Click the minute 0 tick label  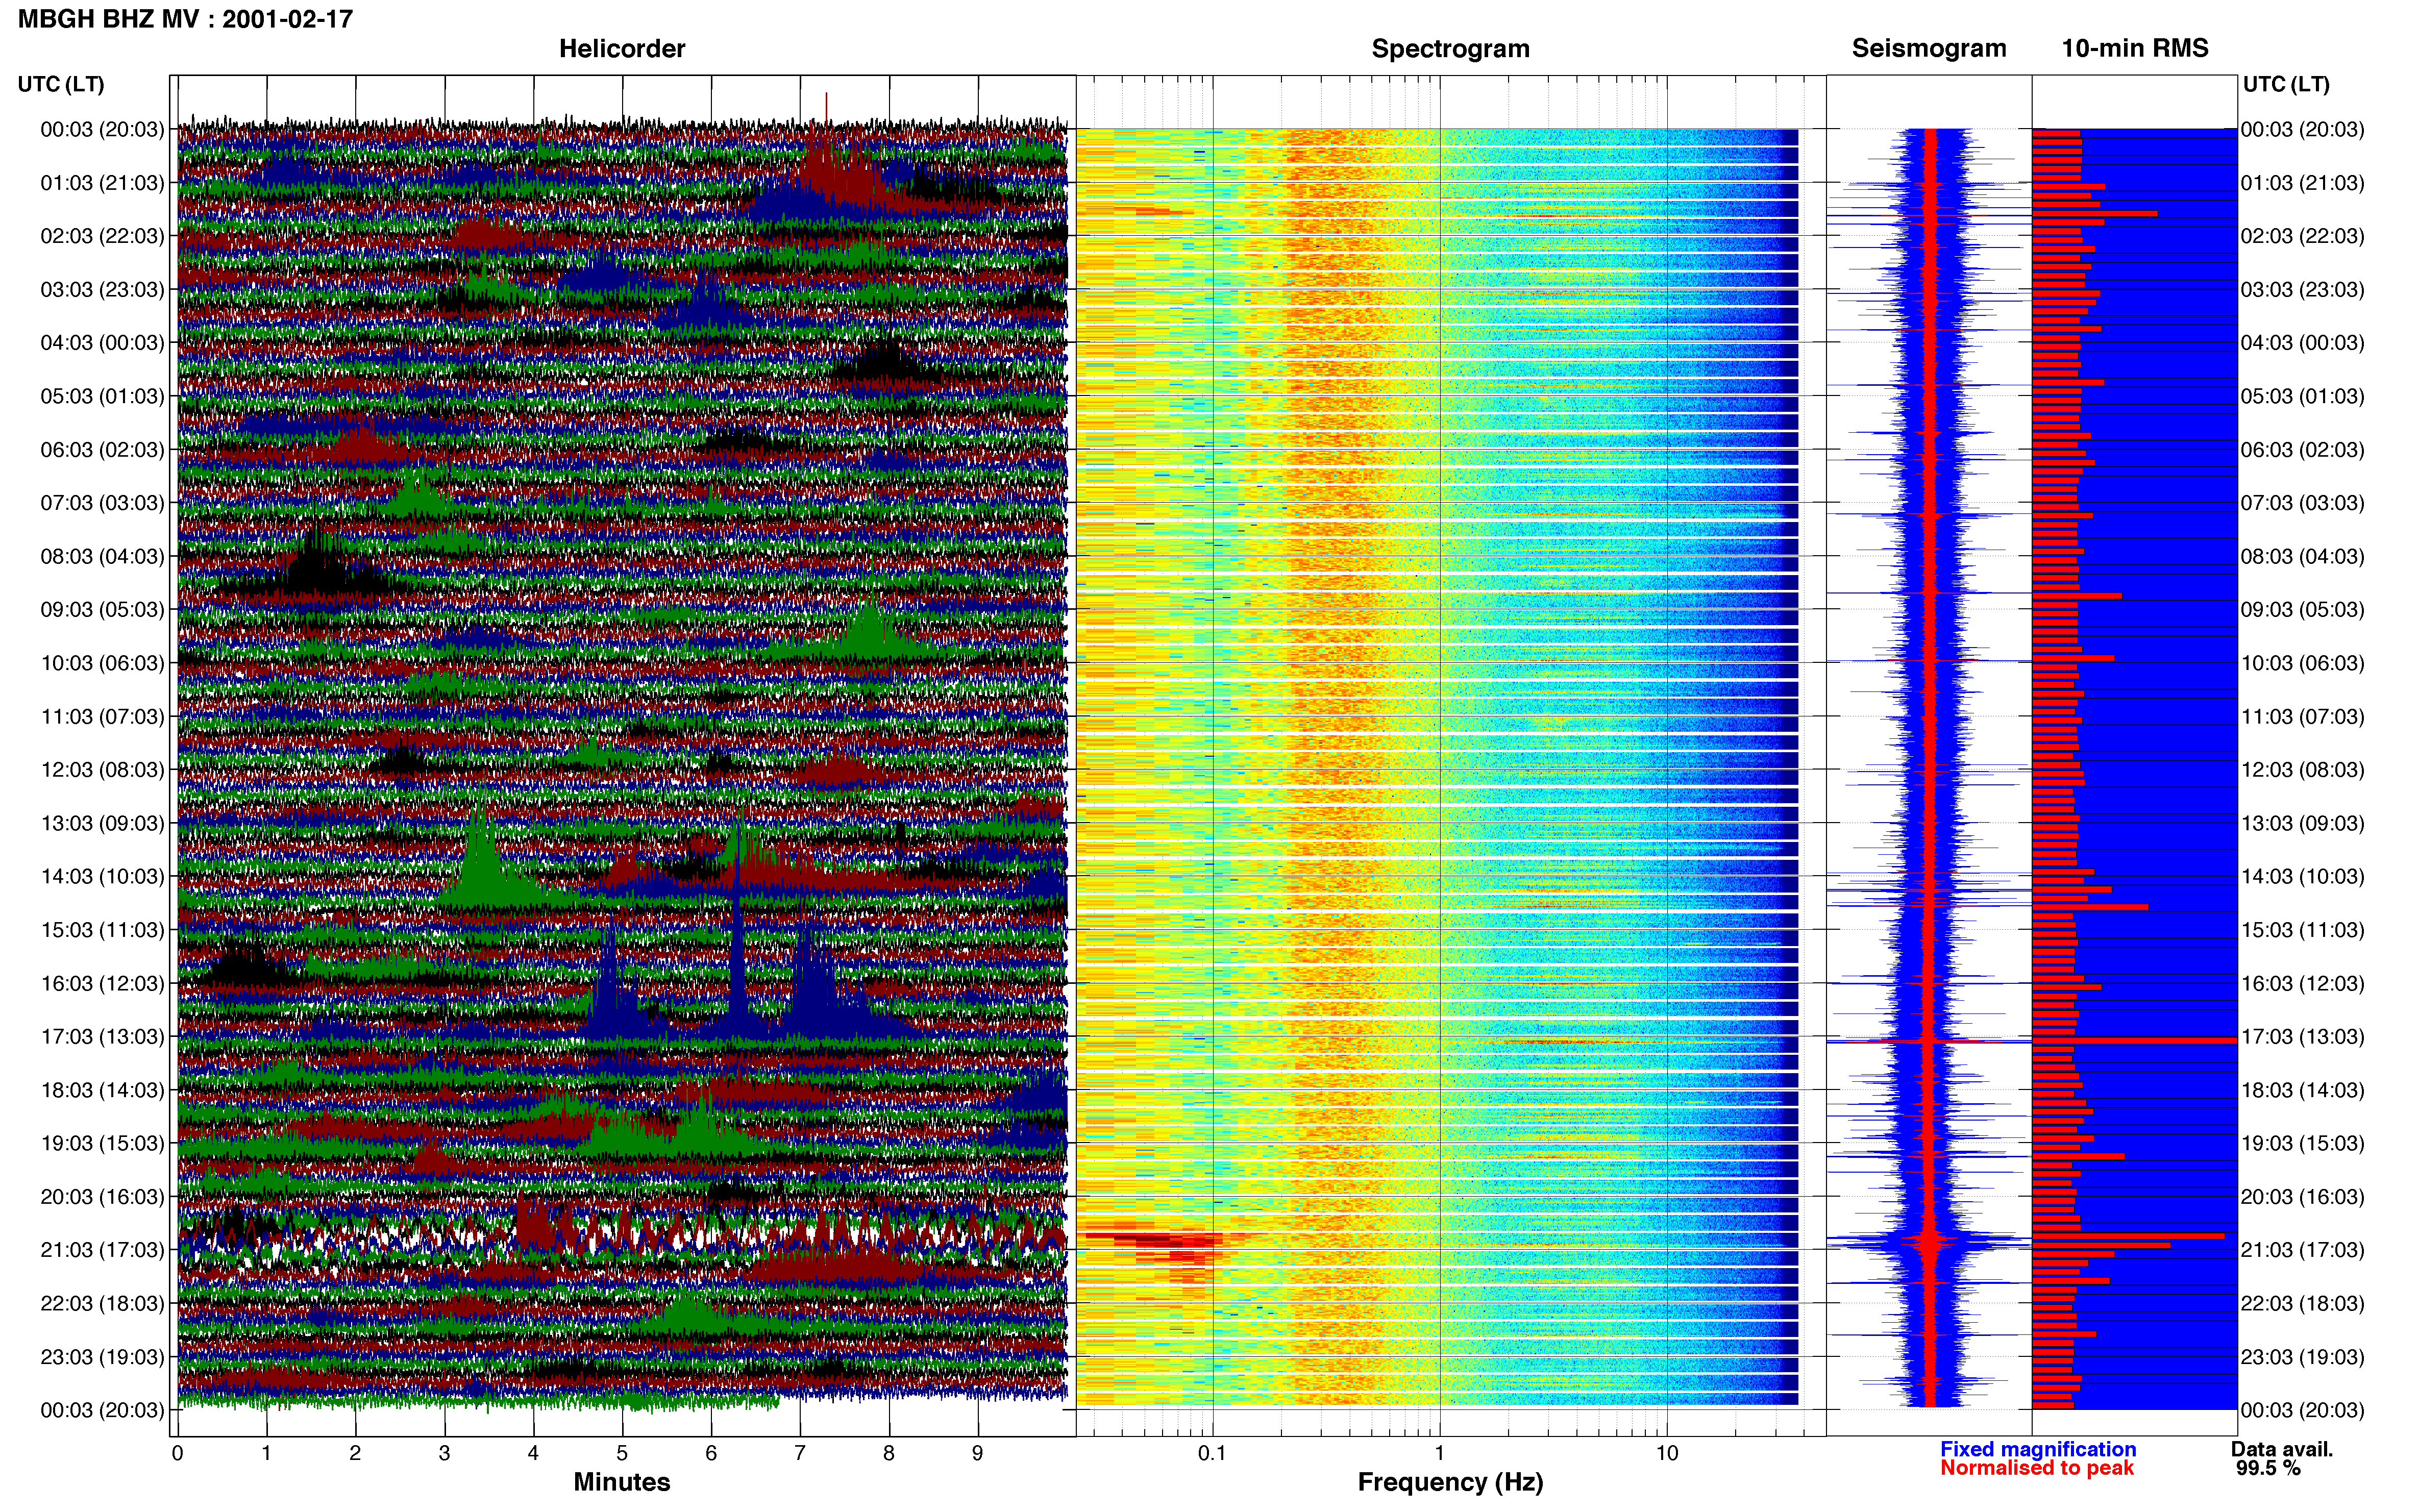(177, 1453)
